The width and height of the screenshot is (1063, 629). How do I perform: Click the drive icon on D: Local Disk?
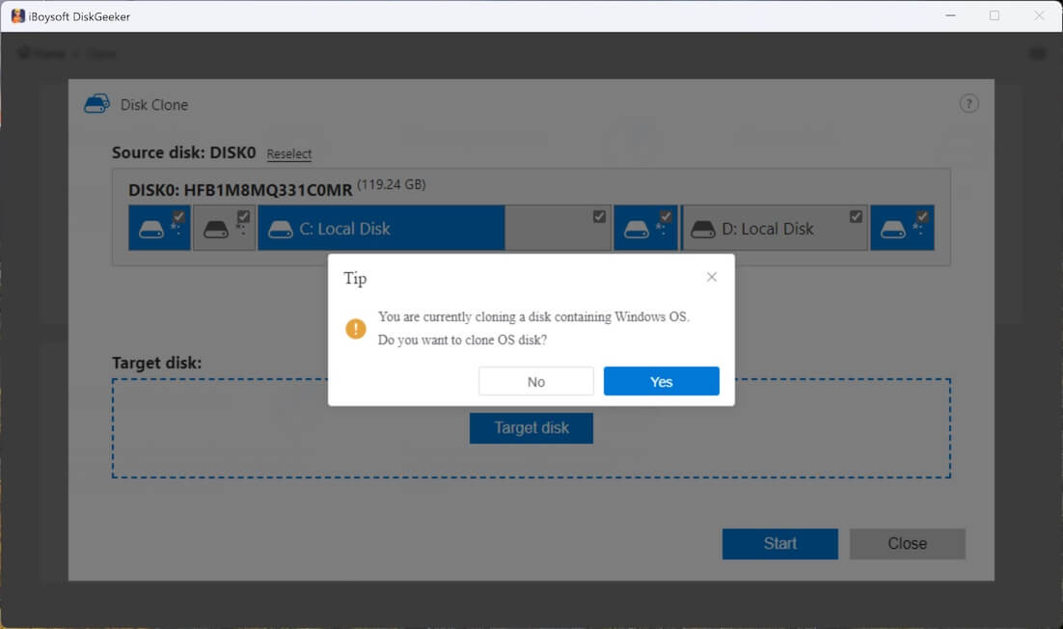tap(703, 230)
